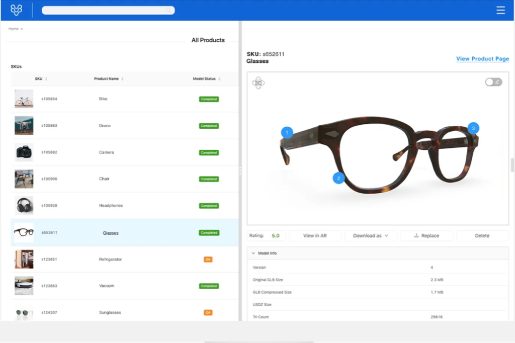Sort by Model Status column
Image resolution: width=515 pixels, height=343 pixels.
coord(219,79)
